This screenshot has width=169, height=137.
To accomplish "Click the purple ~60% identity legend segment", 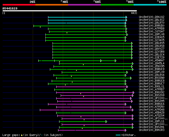I will click(x=84, y=5).
